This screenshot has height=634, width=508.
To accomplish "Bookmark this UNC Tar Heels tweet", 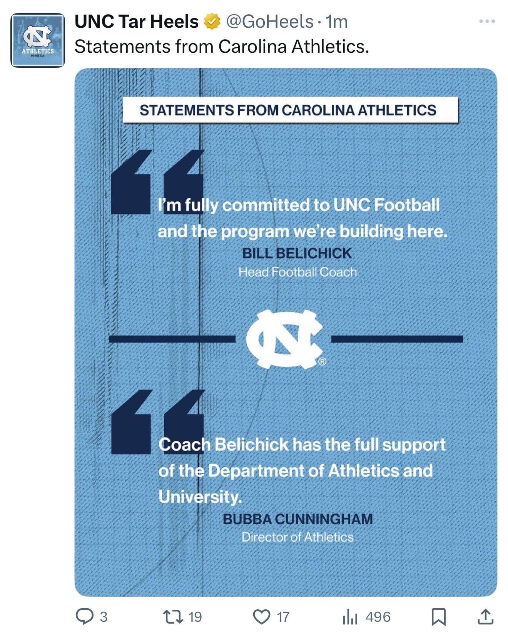I will [438, 616].
